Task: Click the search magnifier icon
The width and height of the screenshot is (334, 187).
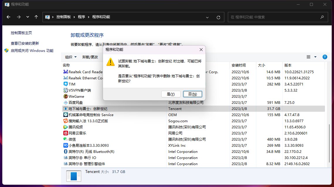Action: click(x=322, y=17)
